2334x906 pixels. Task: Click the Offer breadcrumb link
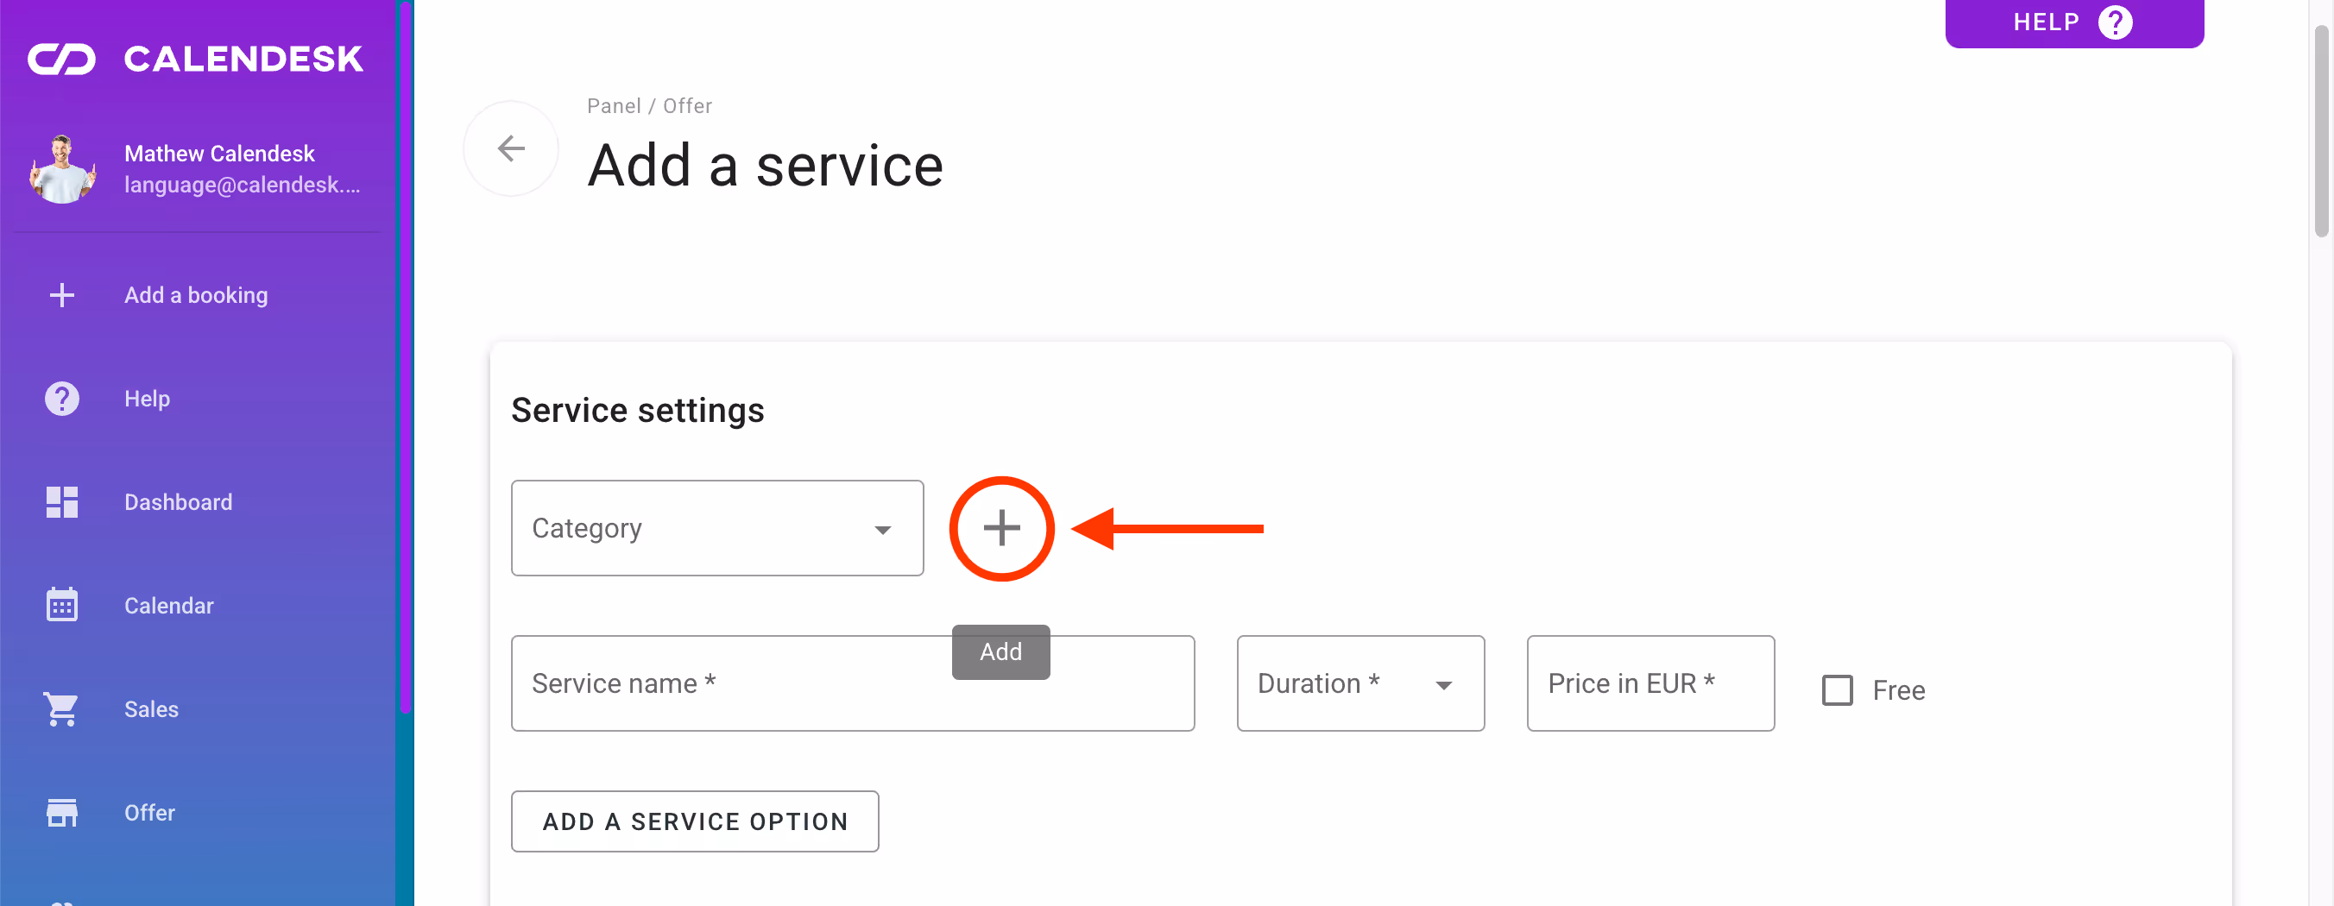(x=688, y=106)
